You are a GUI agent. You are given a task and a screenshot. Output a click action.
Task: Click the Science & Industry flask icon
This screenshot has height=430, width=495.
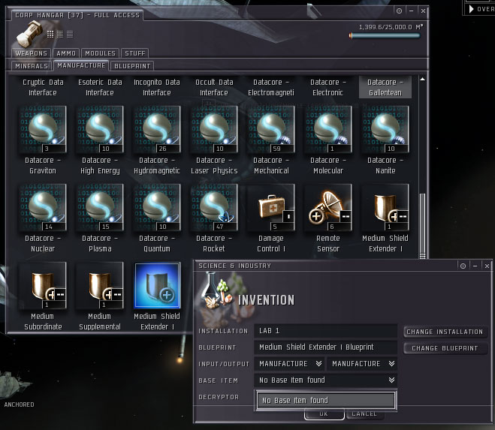218,290
